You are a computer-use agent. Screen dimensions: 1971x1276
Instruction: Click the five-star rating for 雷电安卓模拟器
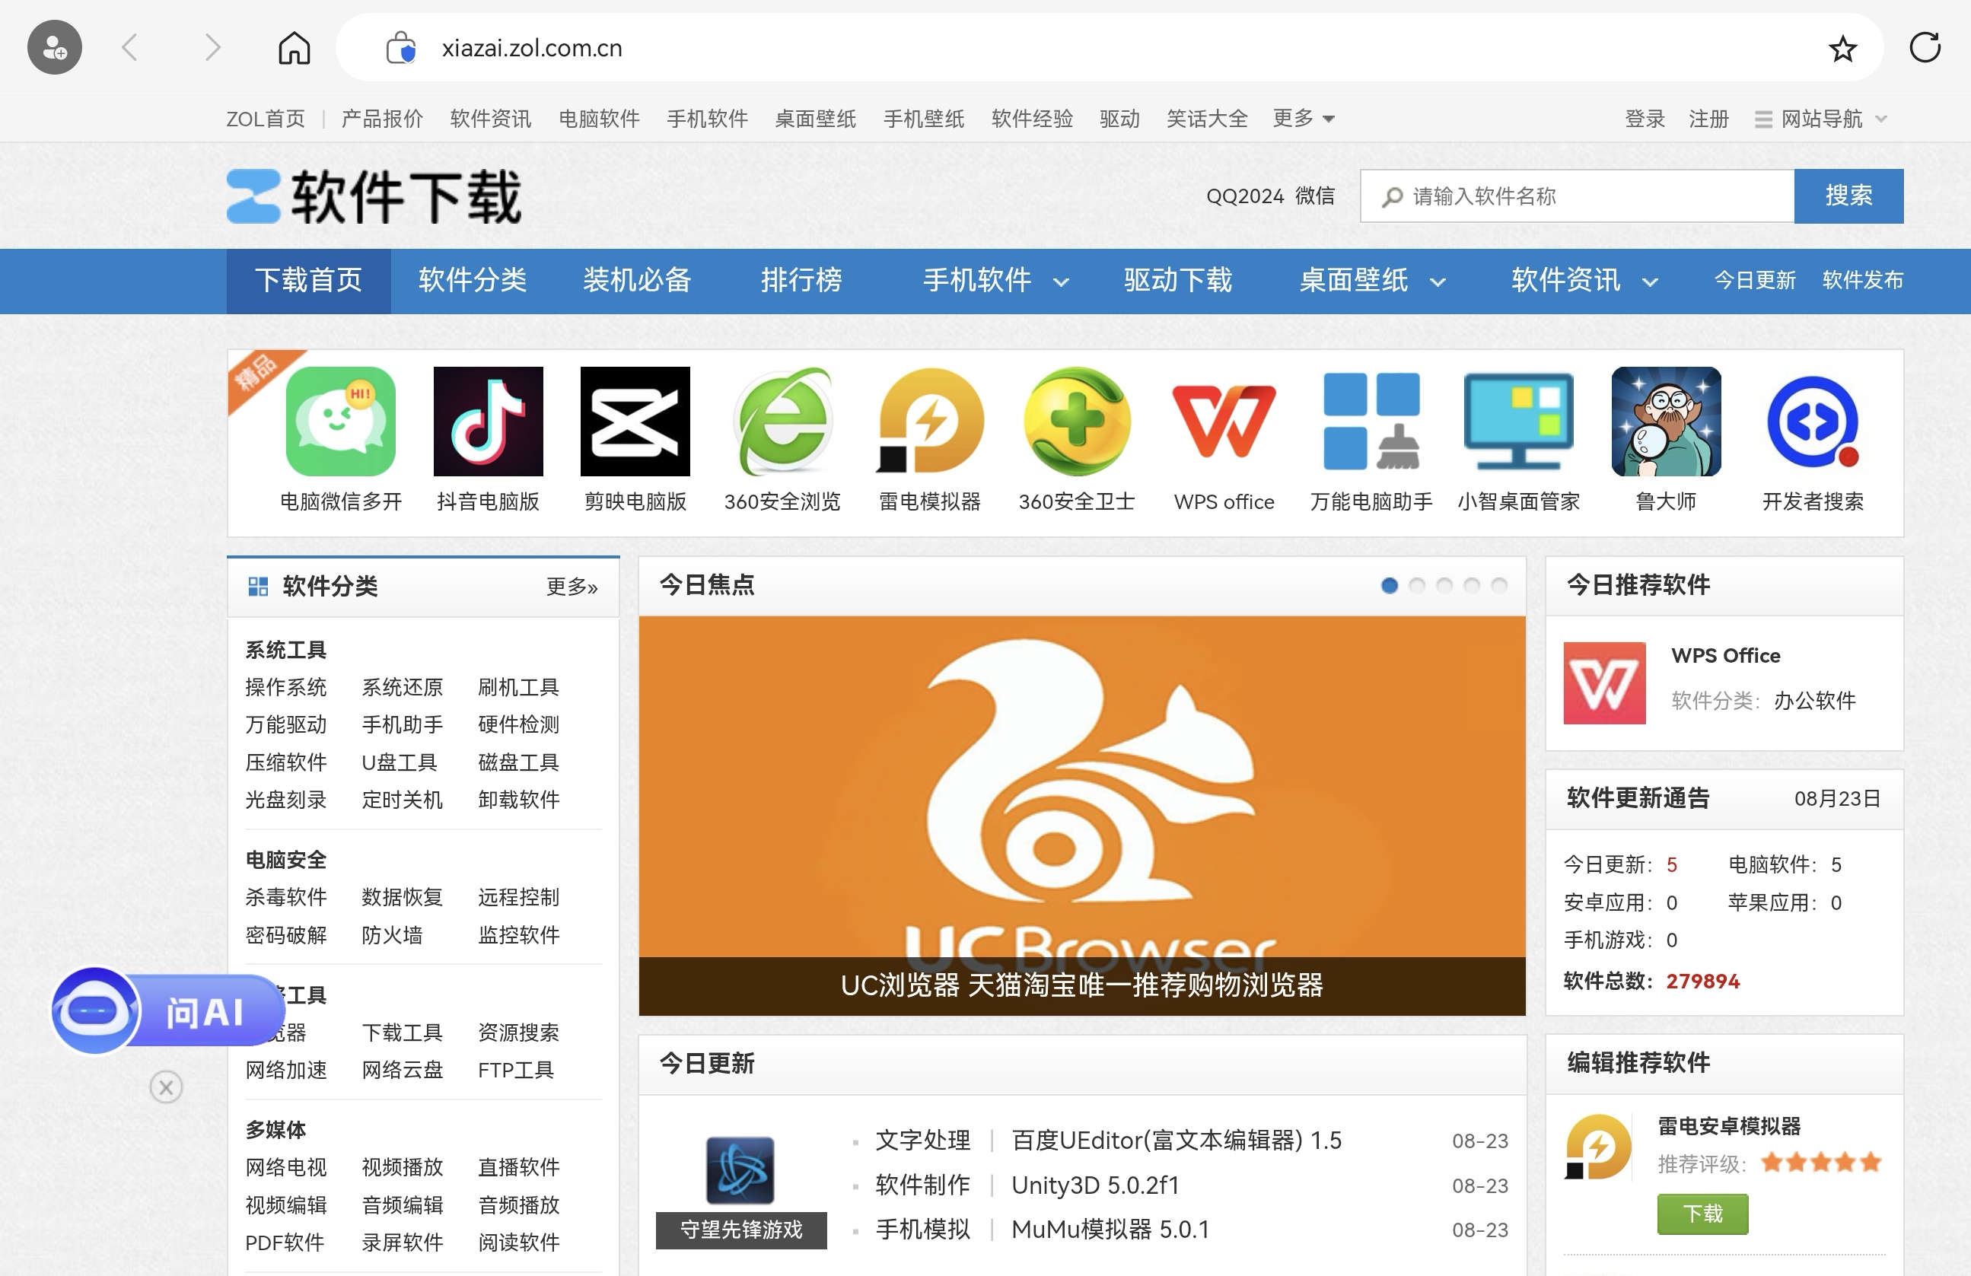point(1820,1163)
